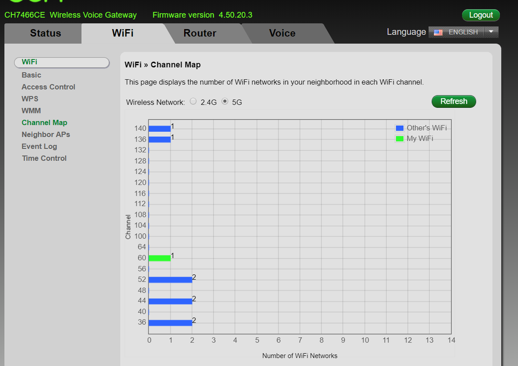Screen dimensions: 518x366
Task: Switch to the Router tab
Action: point(199,33)
